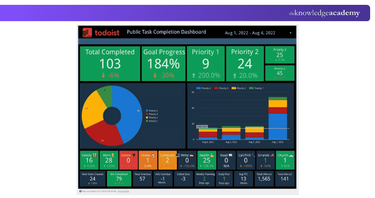Click the Read tile N/A text

pos(226,166)
